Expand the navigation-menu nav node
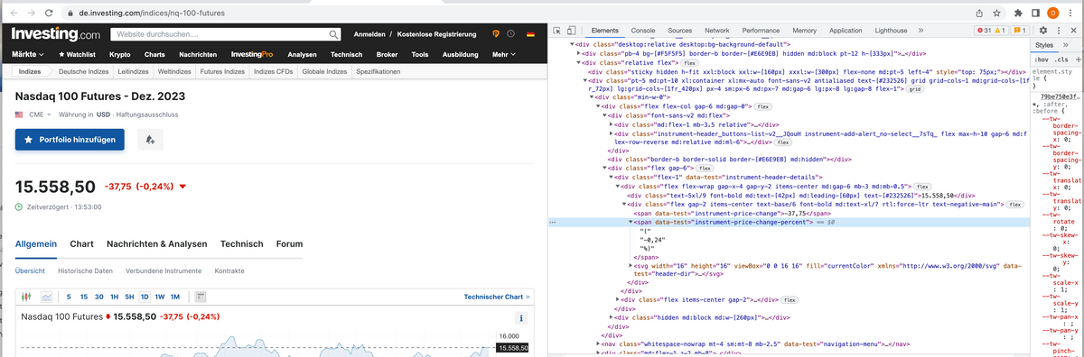1084x357 pixels. (x=598, y=343)
